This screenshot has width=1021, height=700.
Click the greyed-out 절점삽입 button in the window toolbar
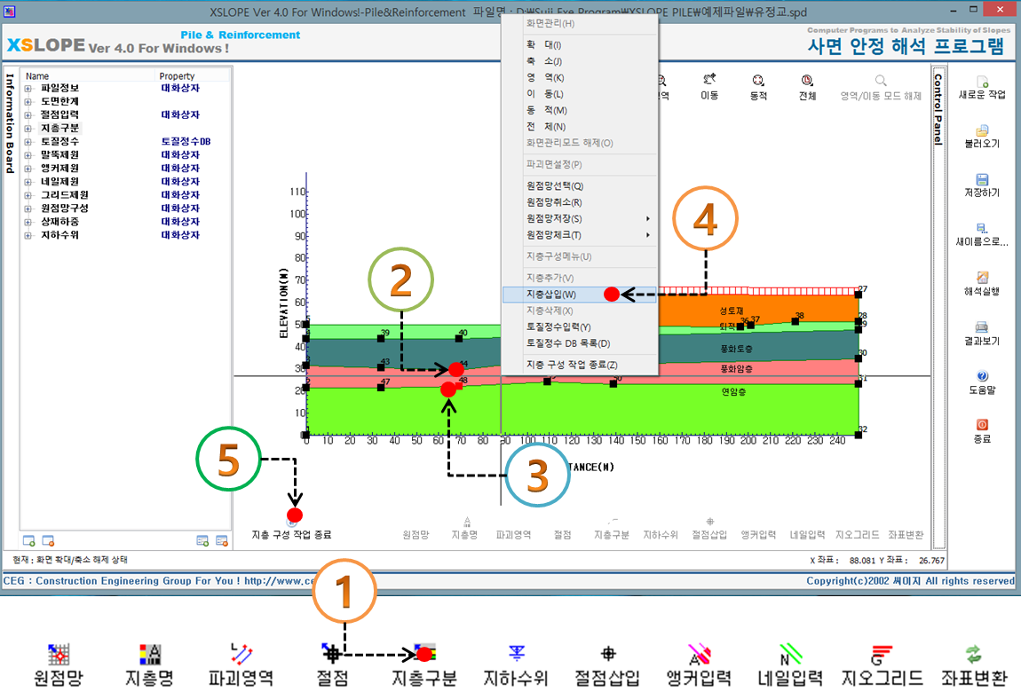(709, 529)
